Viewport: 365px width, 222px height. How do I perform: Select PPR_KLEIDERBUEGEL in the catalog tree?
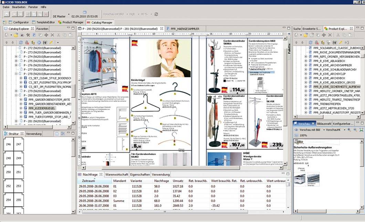pyautogui.click(x=42, y=108)
